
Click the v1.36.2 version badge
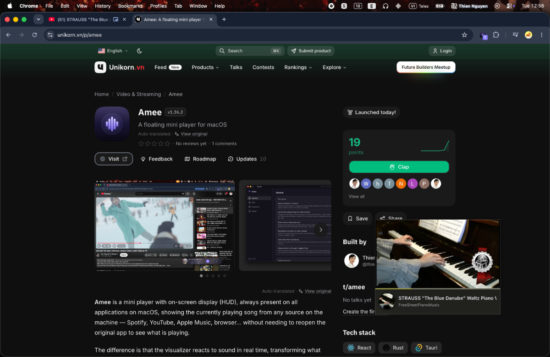click(x=175, y=112)
